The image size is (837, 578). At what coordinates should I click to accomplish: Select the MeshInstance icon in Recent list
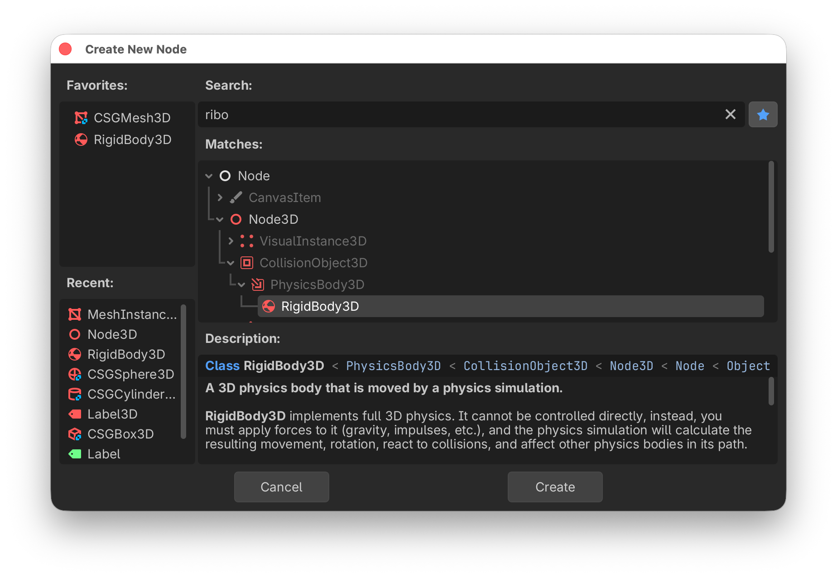[x=75, y=314]
